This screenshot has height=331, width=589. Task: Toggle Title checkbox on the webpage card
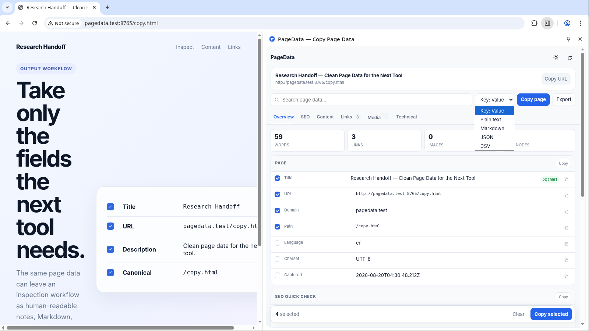click(x=110, y=207)
